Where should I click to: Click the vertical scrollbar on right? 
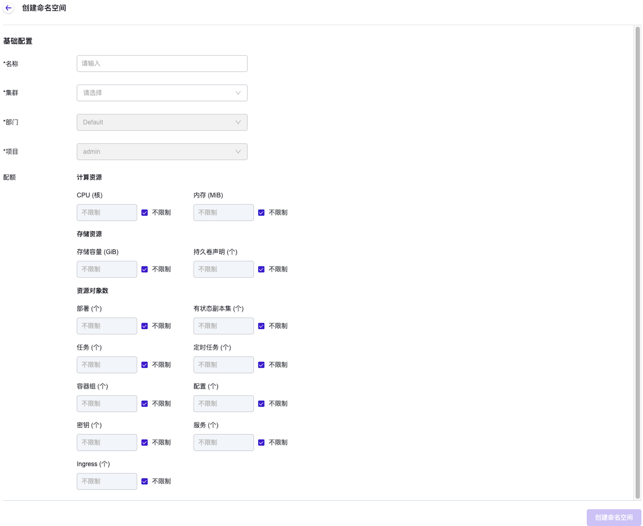click(638, 262)
